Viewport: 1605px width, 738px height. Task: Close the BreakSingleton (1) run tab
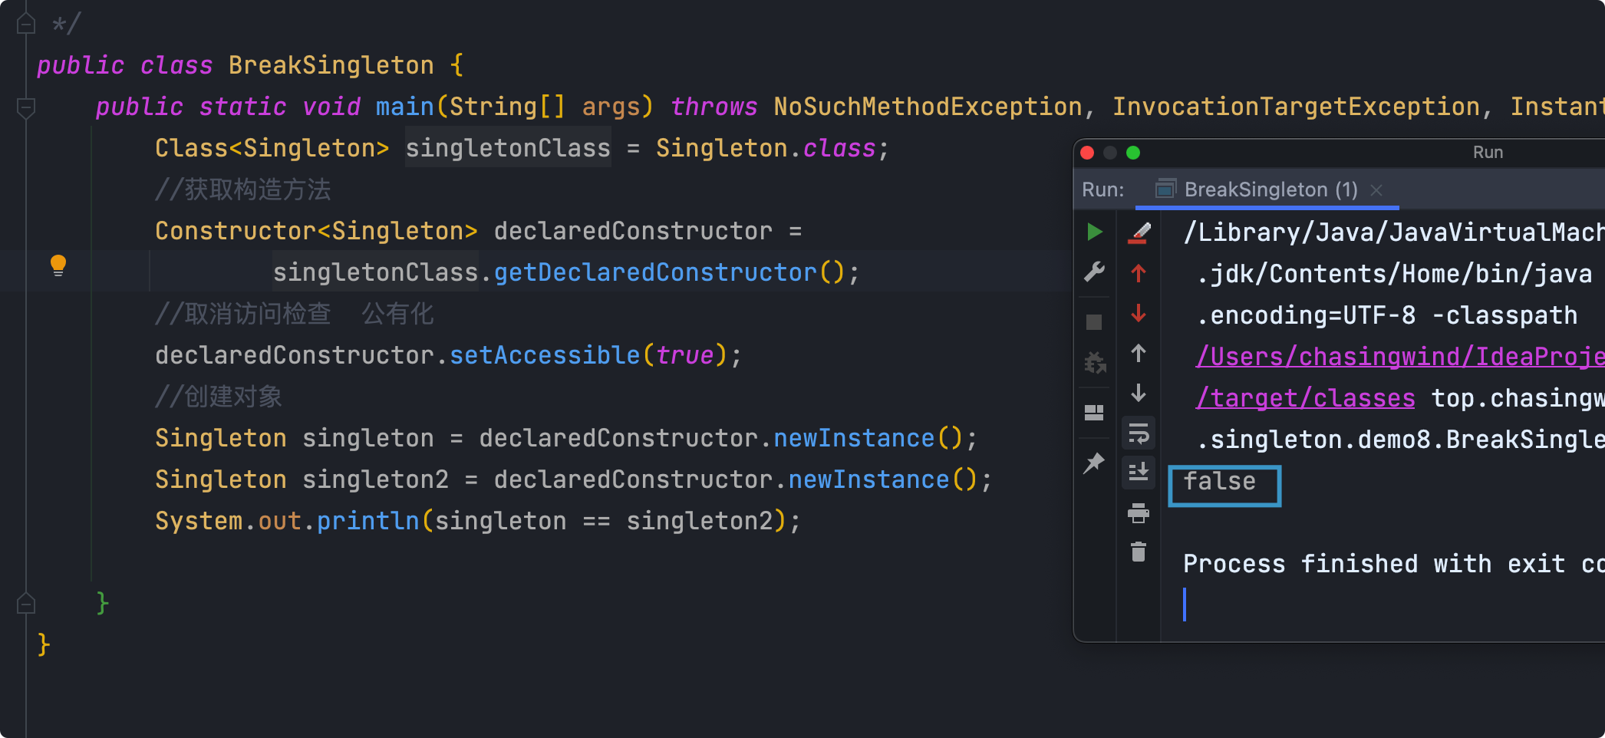coord(1376,190)
